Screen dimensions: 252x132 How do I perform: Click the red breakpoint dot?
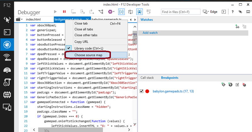[x=147, y=91]
